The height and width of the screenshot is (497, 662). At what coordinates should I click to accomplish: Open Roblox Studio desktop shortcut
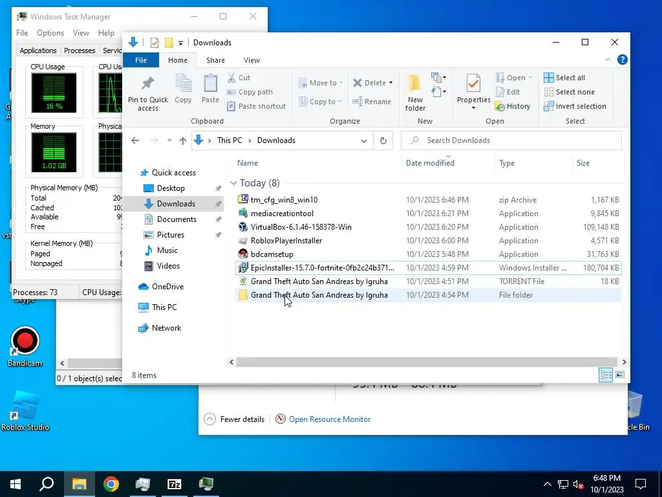tap(25, 411)
